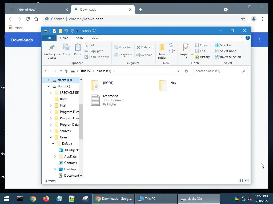
Task: Open Chrome three-dot menu
Action: [262, 19]
